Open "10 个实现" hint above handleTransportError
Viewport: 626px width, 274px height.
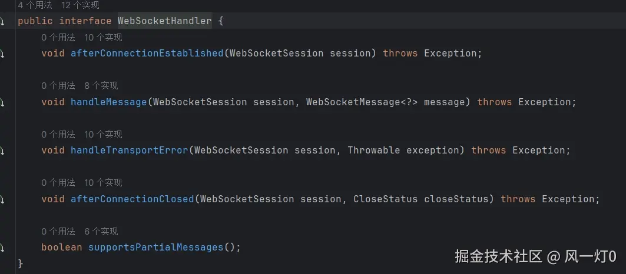103,135
